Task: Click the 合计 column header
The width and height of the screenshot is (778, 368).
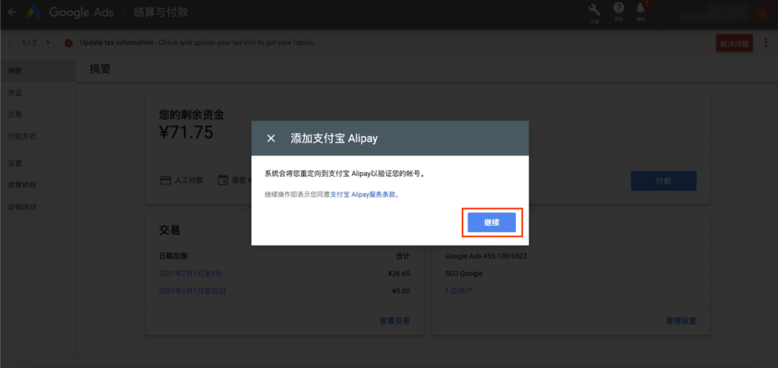Action: pos(403,256)
